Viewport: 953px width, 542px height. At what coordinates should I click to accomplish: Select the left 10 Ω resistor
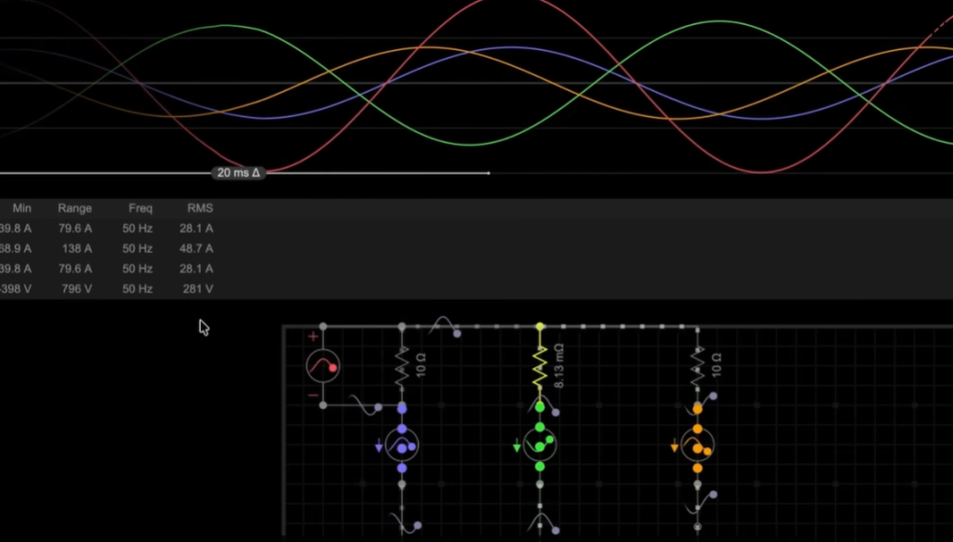pos(402,364)
